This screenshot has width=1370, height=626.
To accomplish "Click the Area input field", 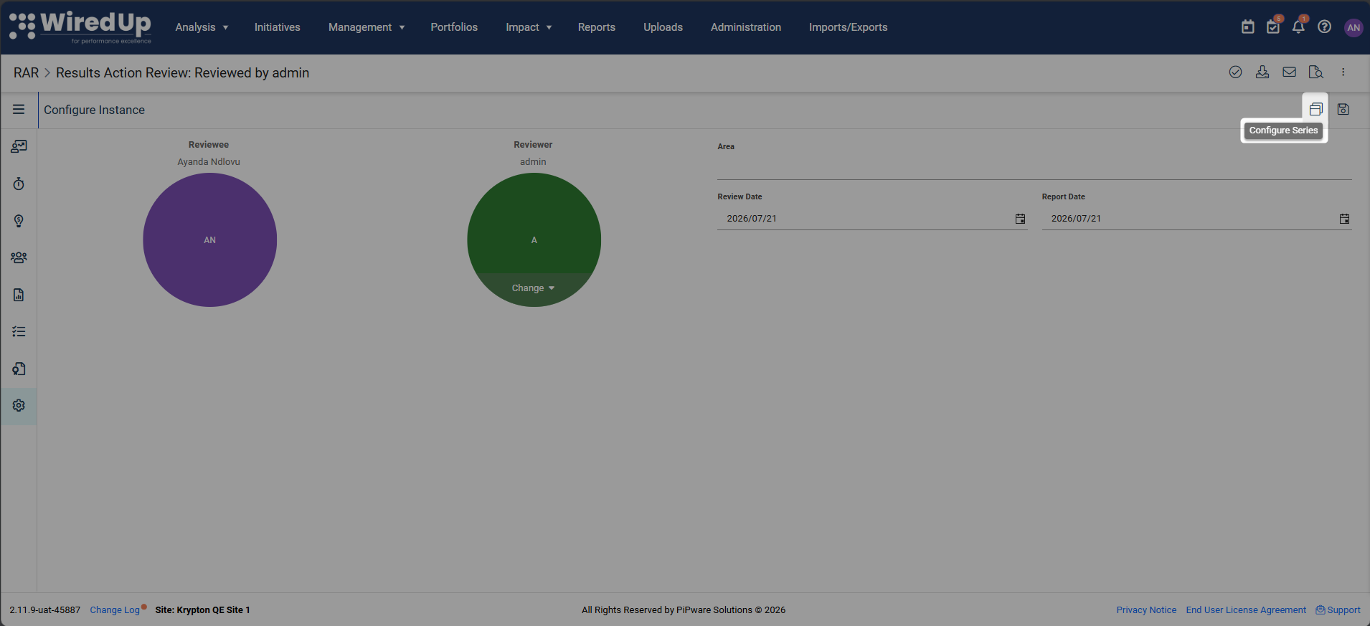I will pyautogui.click(x=1034, y=168).
